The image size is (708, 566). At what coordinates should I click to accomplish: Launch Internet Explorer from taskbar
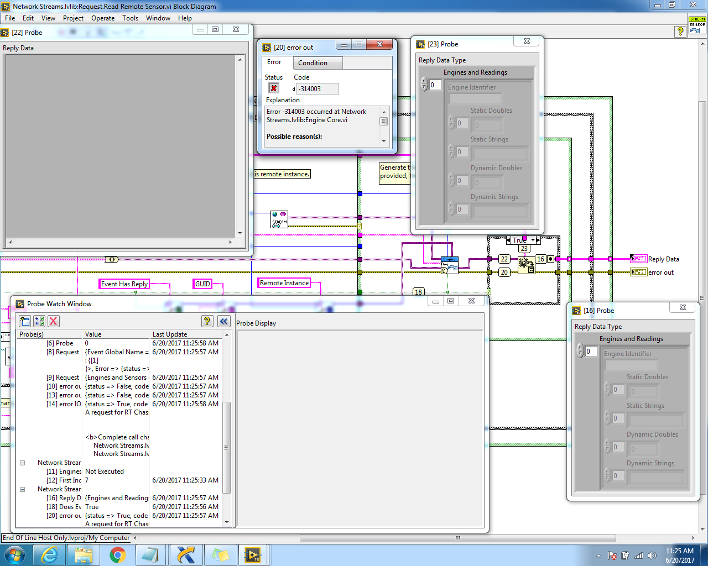point(49,555)
